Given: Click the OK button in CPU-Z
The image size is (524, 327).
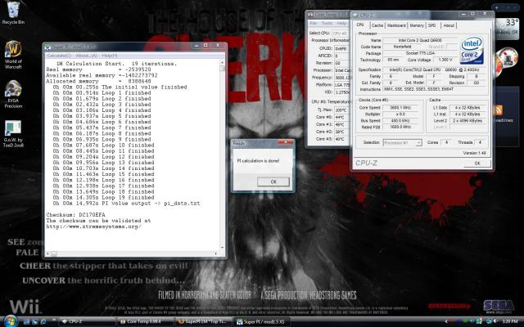Looking at the screenshot, I should [477, 163].
